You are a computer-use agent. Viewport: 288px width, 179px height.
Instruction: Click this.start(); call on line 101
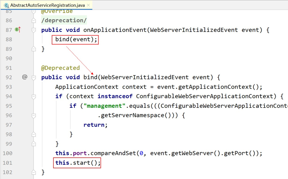point(78,163)
